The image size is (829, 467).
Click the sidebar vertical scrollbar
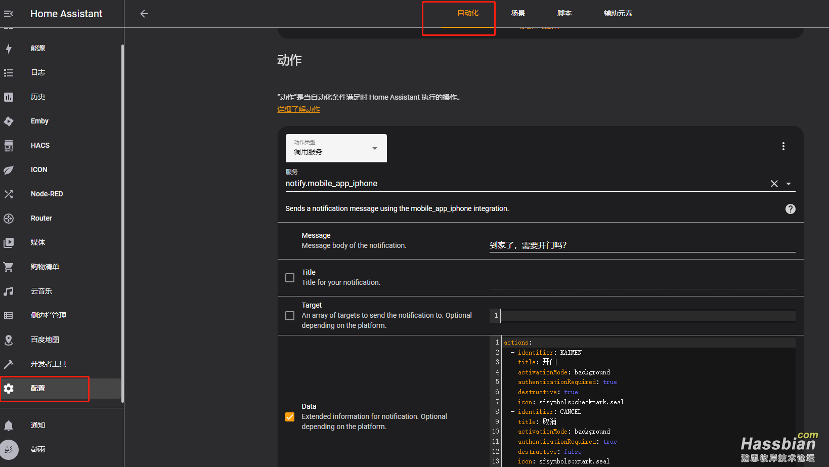122,223
